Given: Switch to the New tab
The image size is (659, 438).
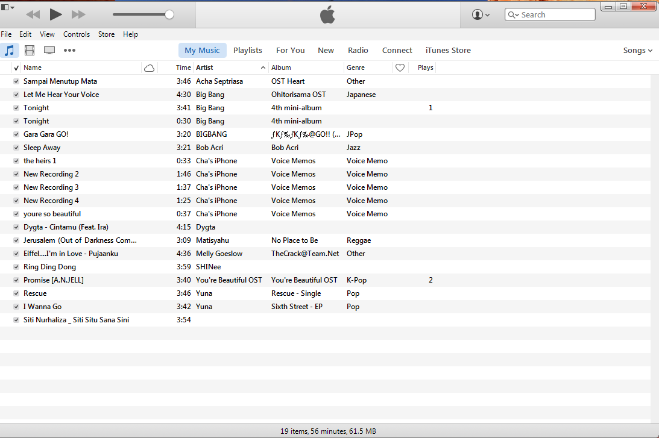Looking at the screenshot, I should tap(326, 51).
